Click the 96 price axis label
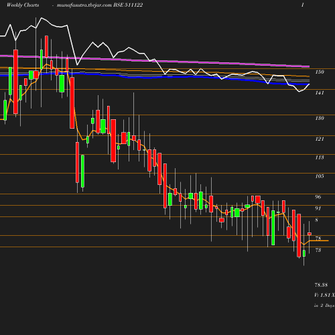 click(x=318, y=197)
